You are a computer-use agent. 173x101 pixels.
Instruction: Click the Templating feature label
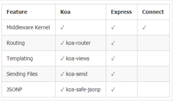click(x=20, y=59)
